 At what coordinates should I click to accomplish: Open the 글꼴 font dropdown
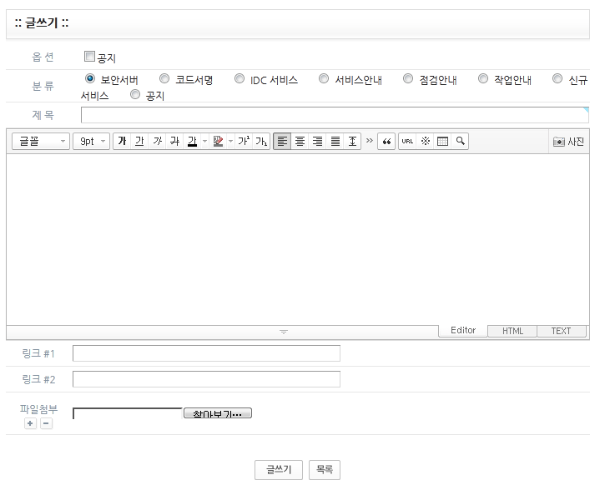coord(41,142)
